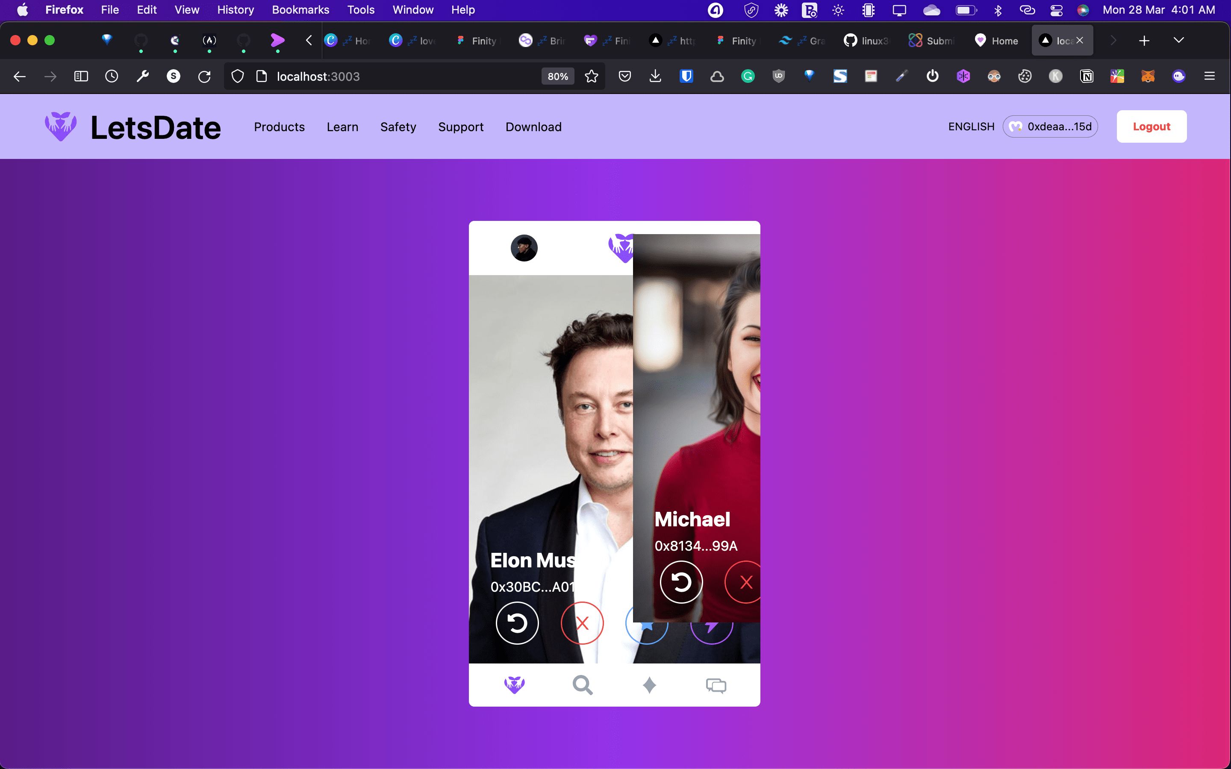Open the Apple menu
This screenshot has width=1231, height=769.
[x=22, y=10]
